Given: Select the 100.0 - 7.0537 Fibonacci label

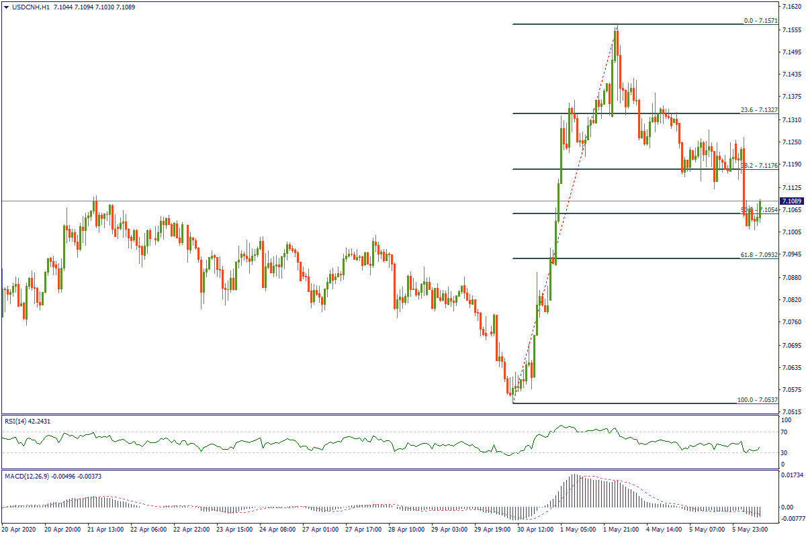Looking at the screenshot, I should point(758,400).
